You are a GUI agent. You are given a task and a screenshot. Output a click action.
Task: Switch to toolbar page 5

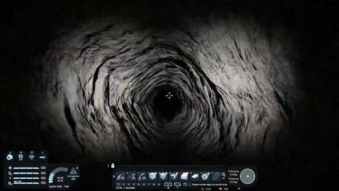pos(139,185)
